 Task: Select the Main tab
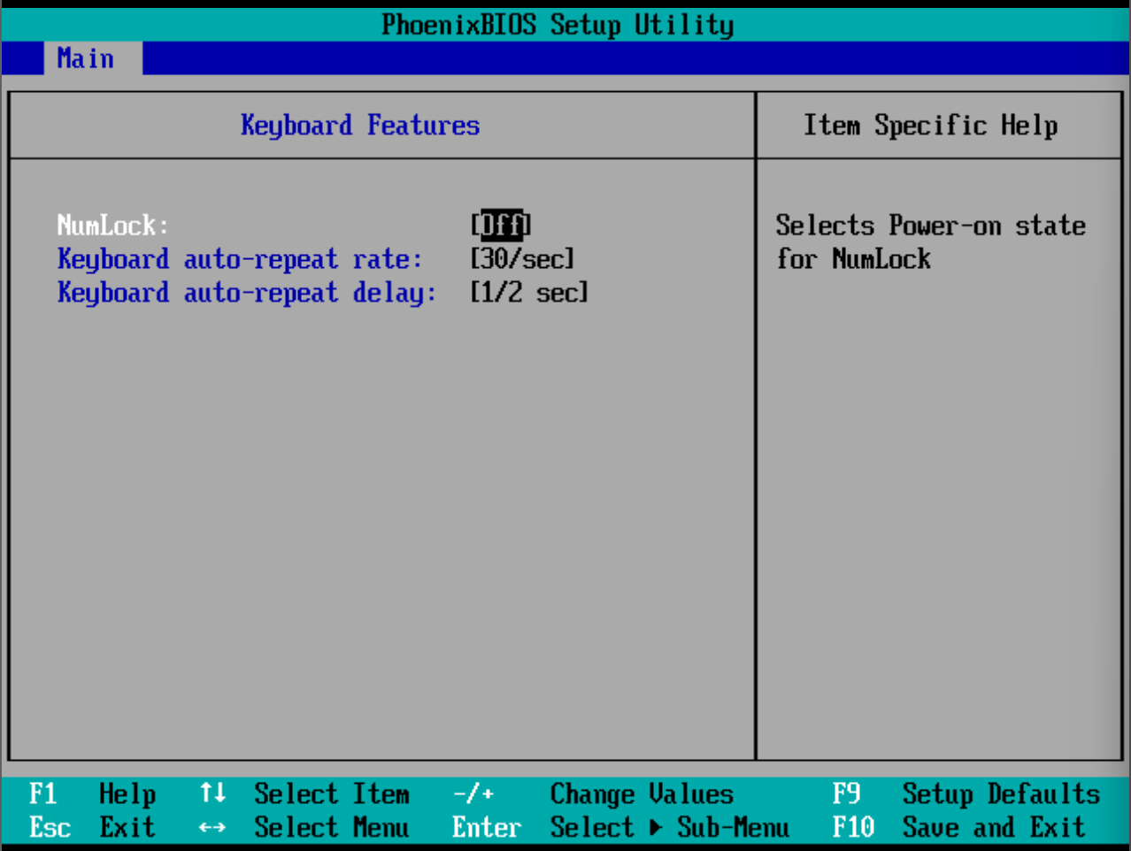pos(92,58)
